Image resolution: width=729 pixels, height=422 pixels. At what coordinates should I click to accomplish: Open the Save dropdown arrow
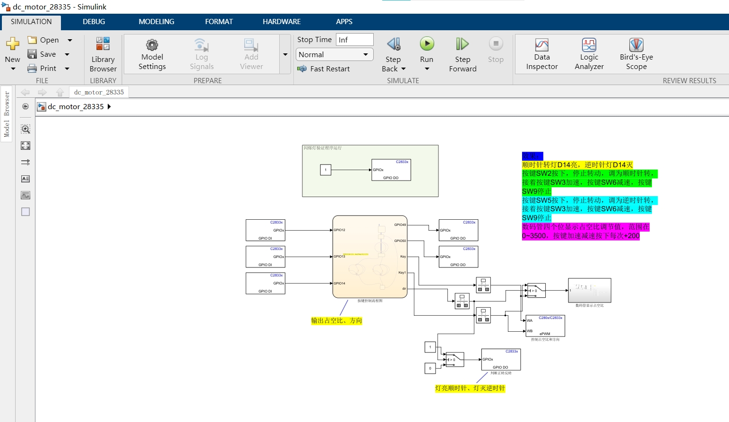(x=67, y=54)
